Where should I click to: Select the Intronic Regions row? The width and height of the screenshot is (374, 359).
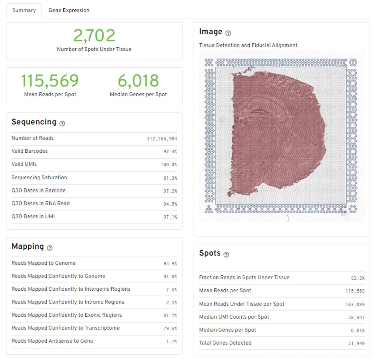point(94,302)
